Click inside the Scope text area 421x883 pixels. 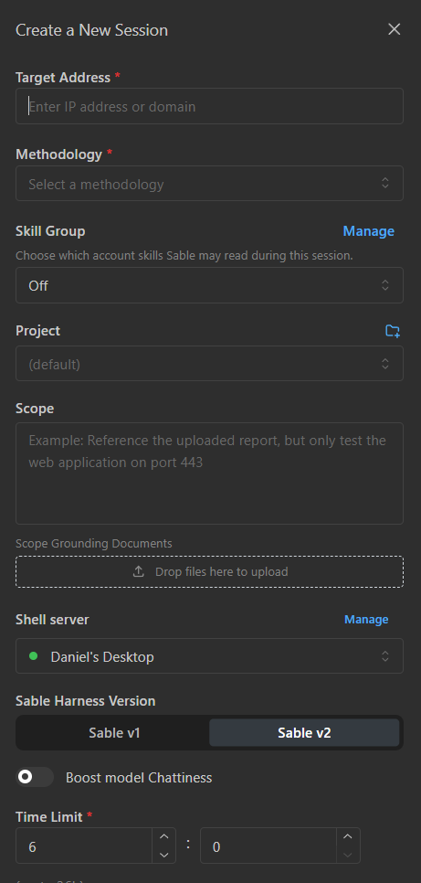click(209, 473)
